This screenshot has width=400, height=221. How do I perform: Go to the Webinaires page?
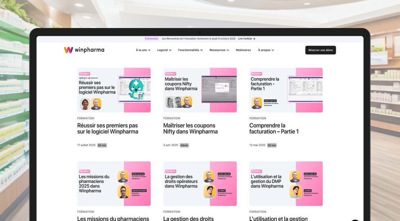243,50
